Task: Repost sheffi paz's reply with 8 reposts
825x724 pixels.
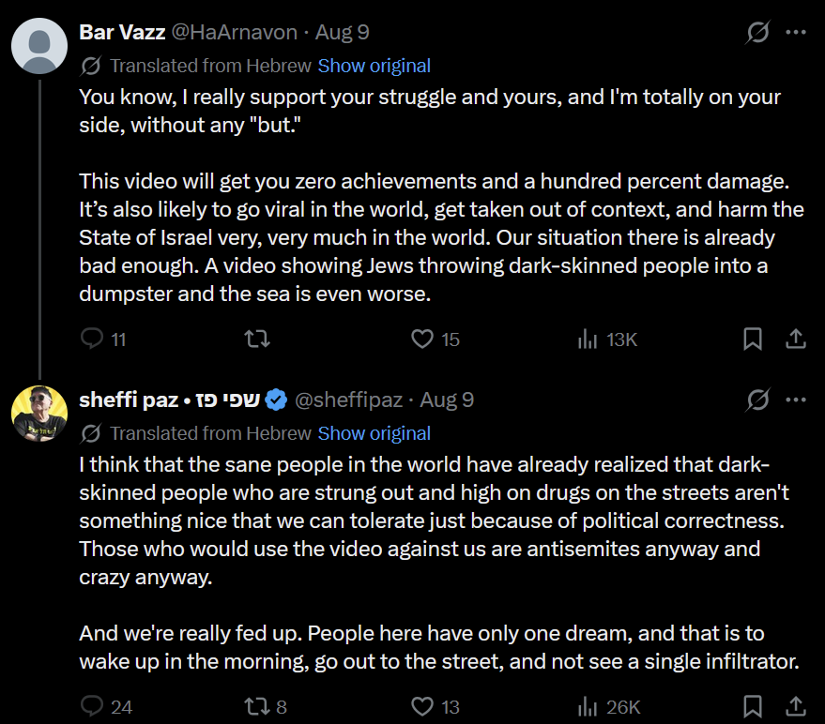Action: click(x=266, y=706)
